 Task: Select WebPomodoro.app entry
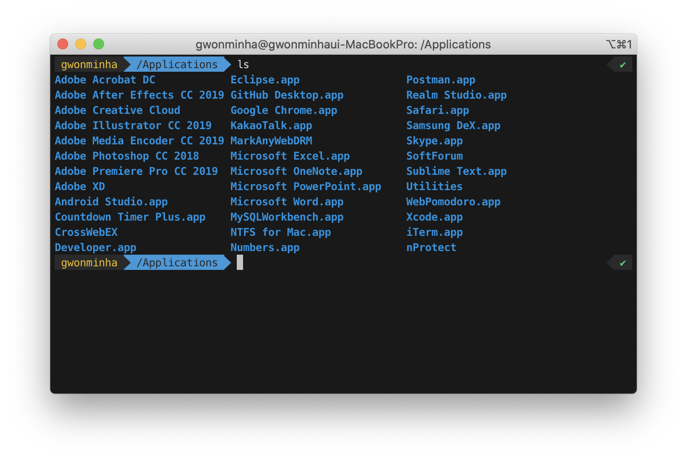coord(453,202)
